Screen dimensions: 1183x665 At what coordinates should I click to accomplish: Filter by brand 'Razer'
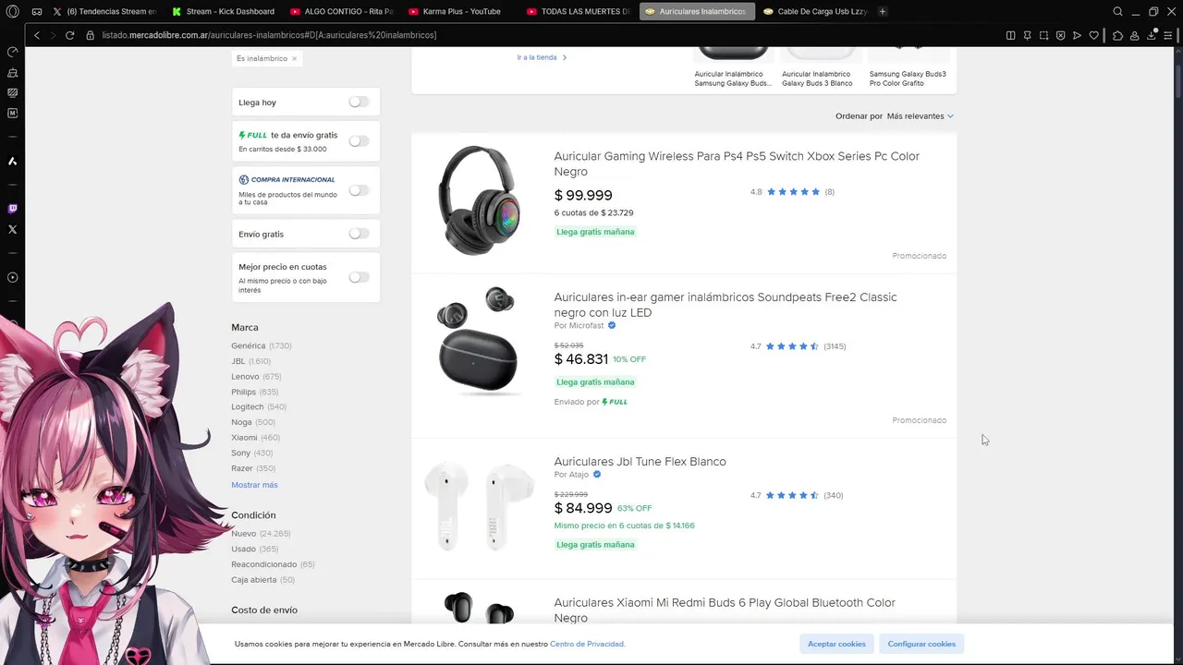(x=241, y=468)
